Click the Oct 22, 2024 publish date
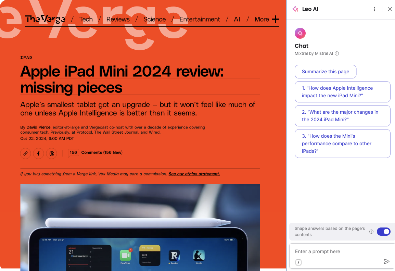 pos(47,139)
